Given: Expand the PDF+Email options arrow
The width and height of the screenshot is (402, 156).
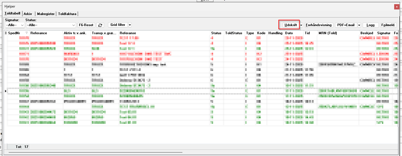Looking at the screenshot, I should [359, 25].
